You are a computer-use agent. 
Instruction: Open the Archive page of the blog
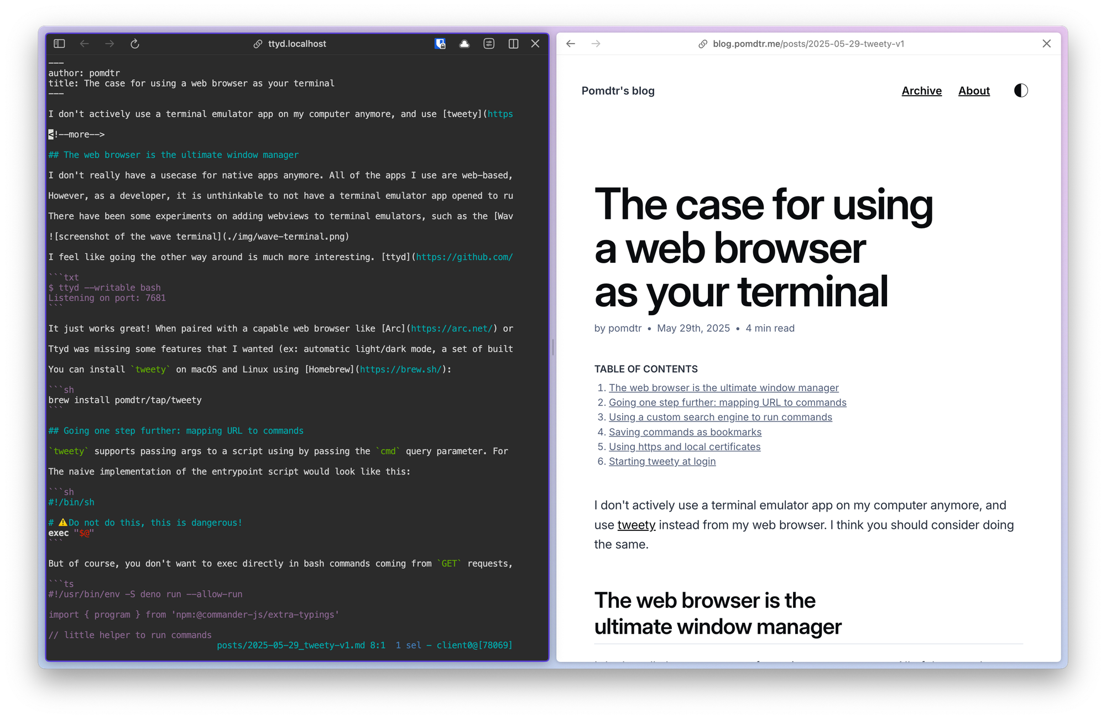pyautogui.click(x=921, y=91)
